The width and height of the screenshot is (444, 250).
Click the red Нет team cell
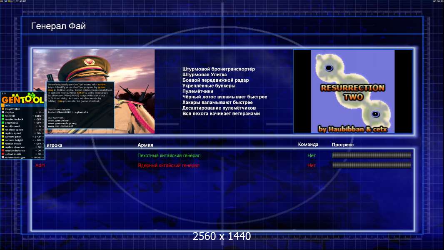312,165
